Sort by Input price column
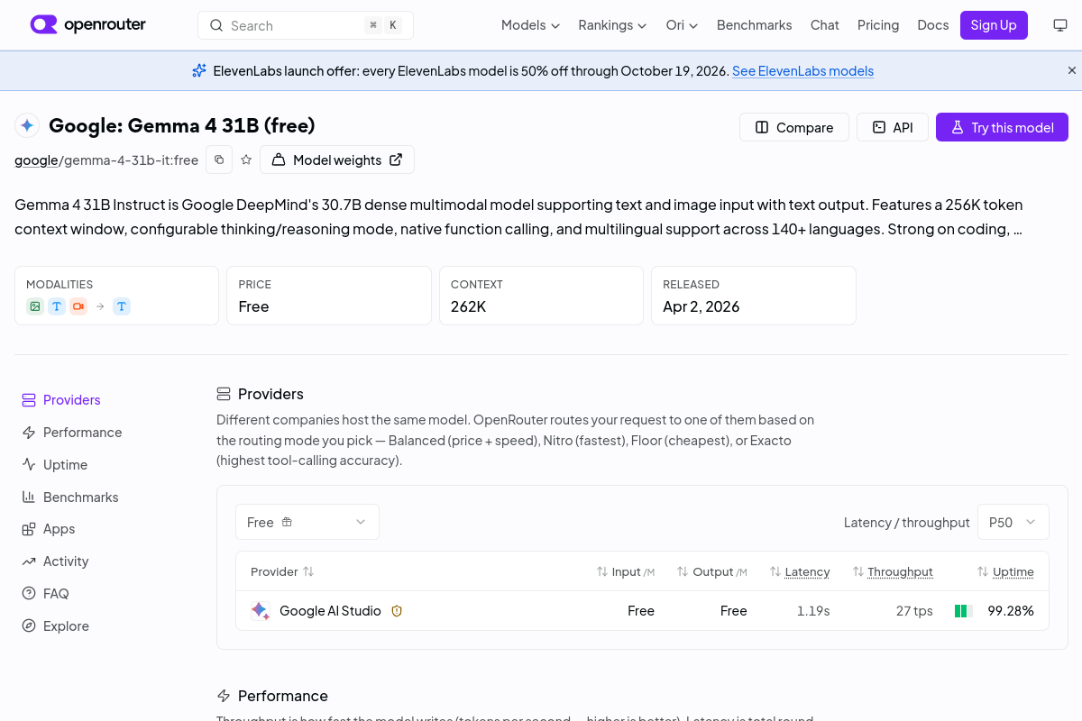 tap(626, 571)
